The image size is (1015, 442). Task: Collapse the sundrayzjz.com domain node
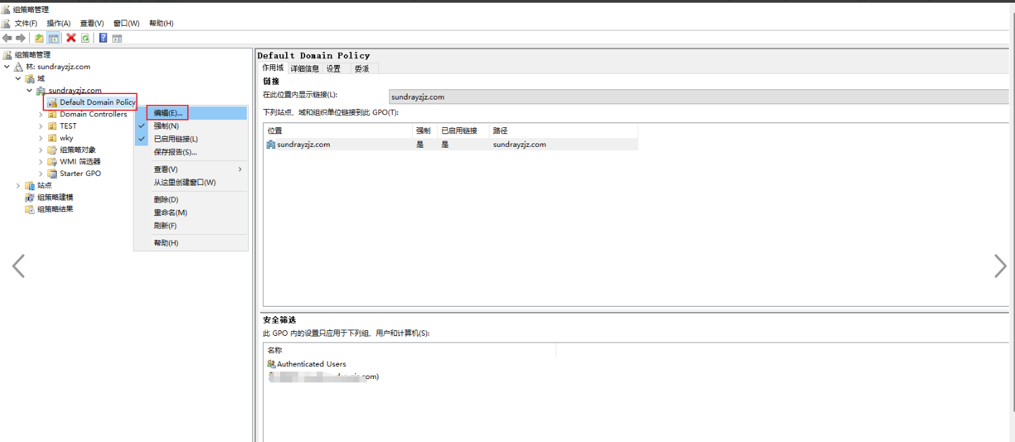(29, 91)
